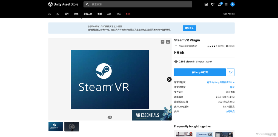Open the star rating (1272) reviews

click(215, 46)
